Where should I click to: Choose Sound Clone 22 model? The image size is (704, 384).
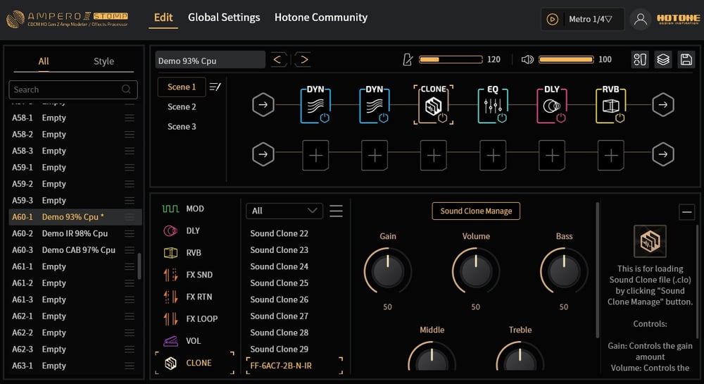click(279, 233)
